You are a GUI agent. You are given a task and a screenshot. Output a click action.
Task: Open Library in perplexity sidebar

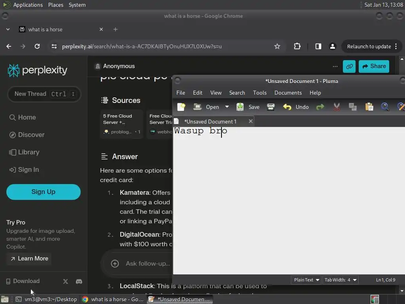pyautogui.click(x=24, y=152)
